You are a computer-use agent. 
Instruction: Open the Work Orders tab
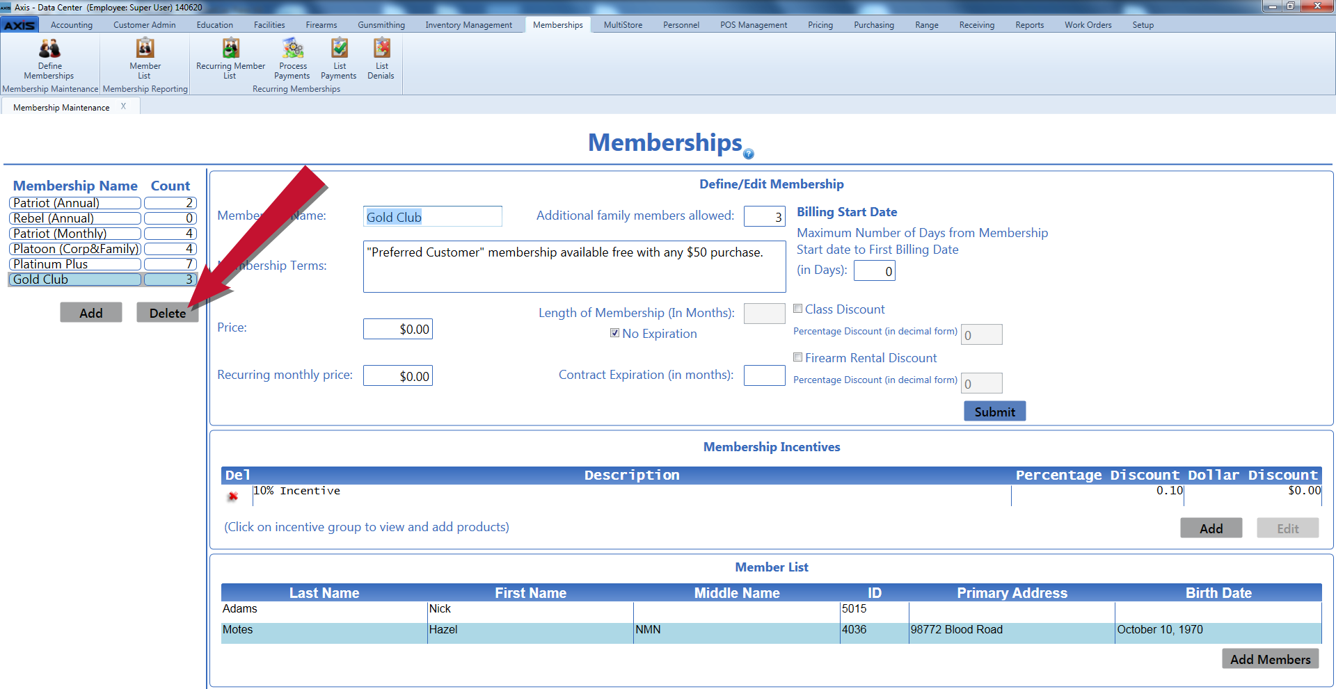point(1088,25)
